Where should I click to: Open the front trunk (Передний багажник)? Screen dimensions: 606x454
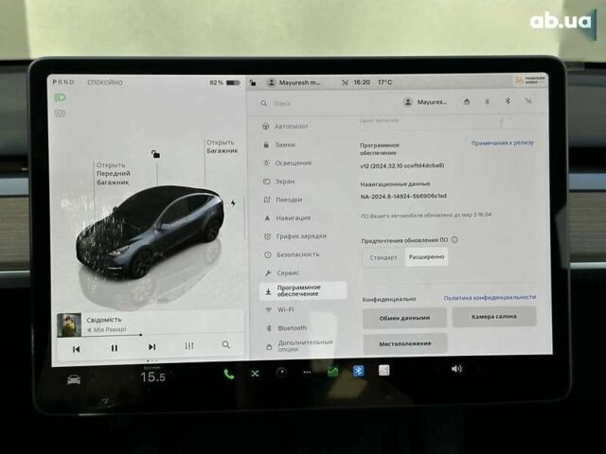tap(113, 174)
